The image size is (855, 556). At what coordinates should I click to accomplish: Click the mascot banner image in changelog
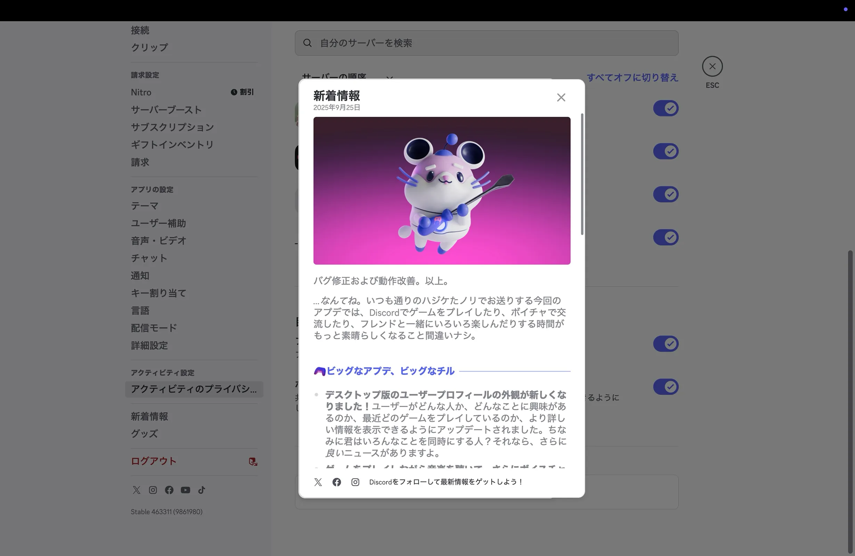click(441, 191)
